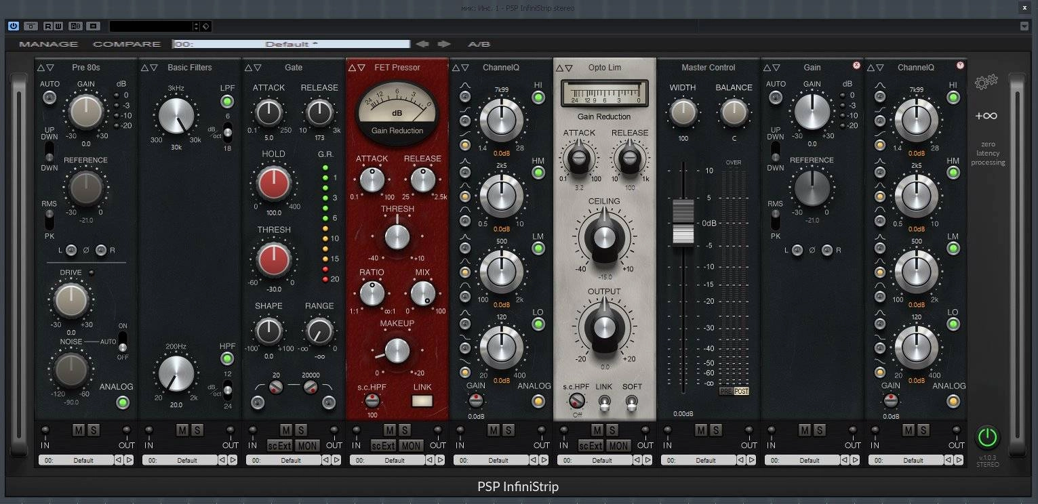The width and height of the screenshot is (1038, 504).
Task: Toggle LO band enable on second ChannelQ
Action: click(x=953, y=324)
